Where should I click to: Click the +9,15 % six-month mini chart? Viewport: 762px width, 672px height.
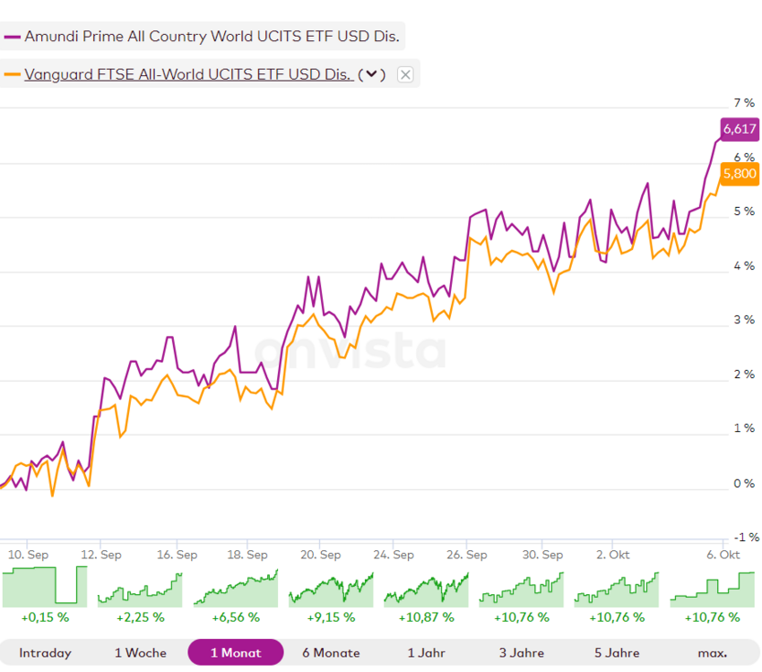(x=331, y=587)
